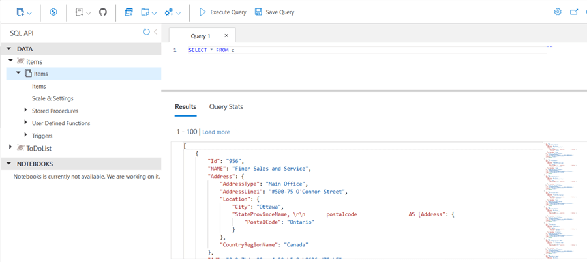587x262 pixels.
Task: Collapse the SQL API side panel
Action: point(155,32)
